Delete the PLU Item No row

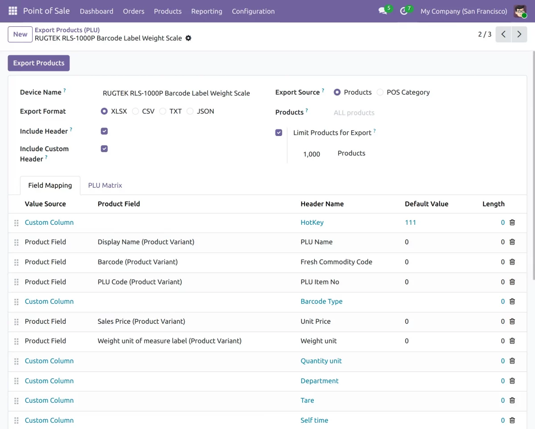click(512, 282)
